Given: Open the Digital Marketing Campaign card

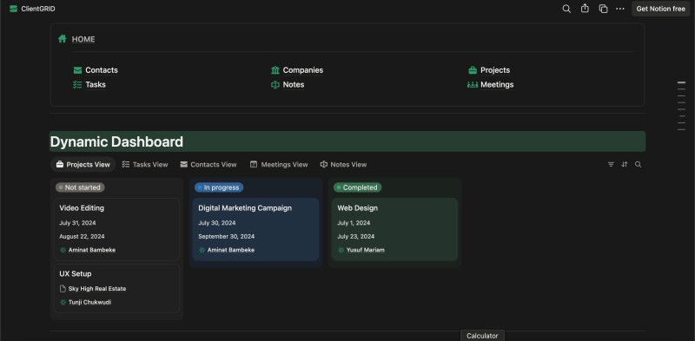Looking at the screenshot, I should coord(255,229).
